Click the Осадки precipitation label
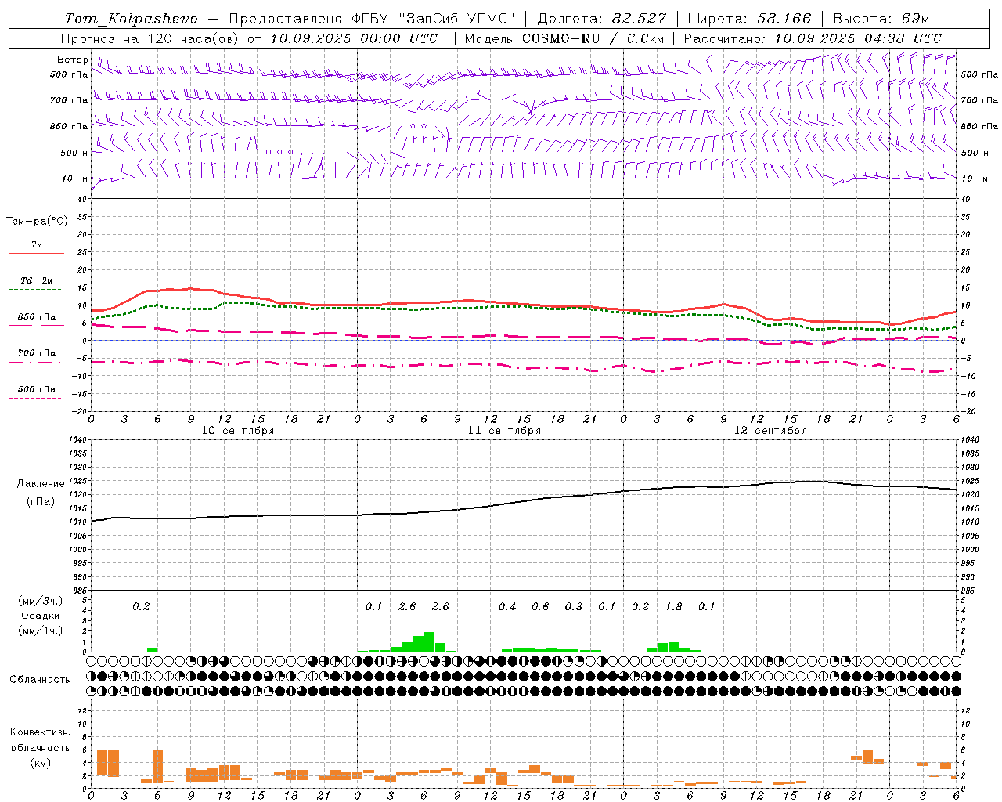This screenshot has height=802, width=1002. click(41, 616)
